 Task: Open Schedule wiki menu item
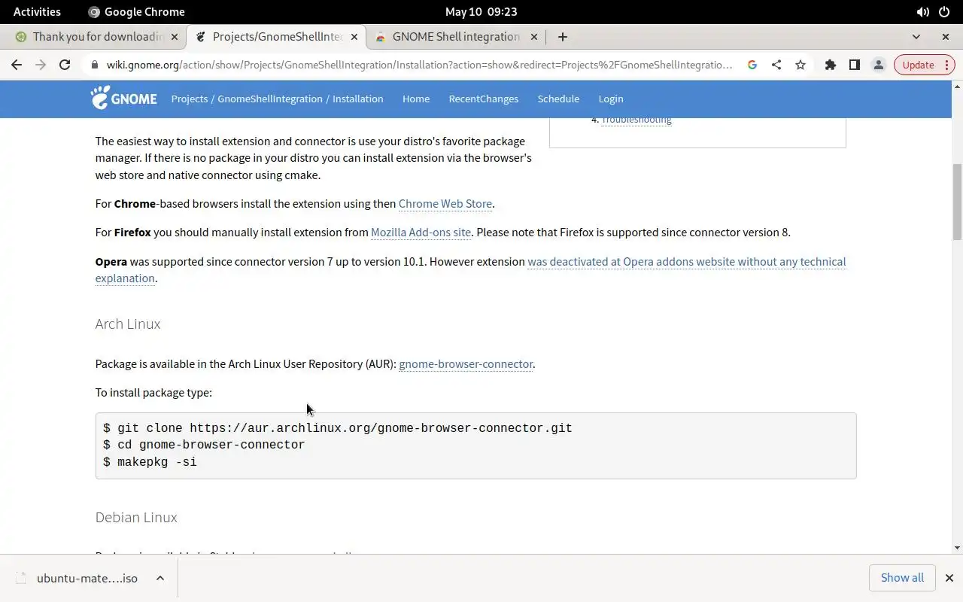[x=558, y=99]
